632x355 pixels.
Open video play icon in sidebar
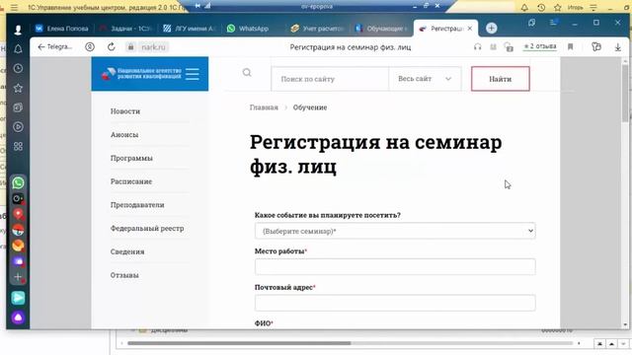[18, 127]
